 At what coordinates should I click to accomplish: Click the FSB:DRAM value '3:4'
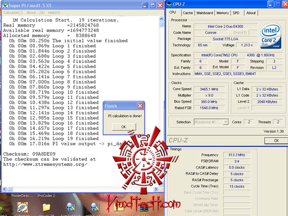[237, 161]
